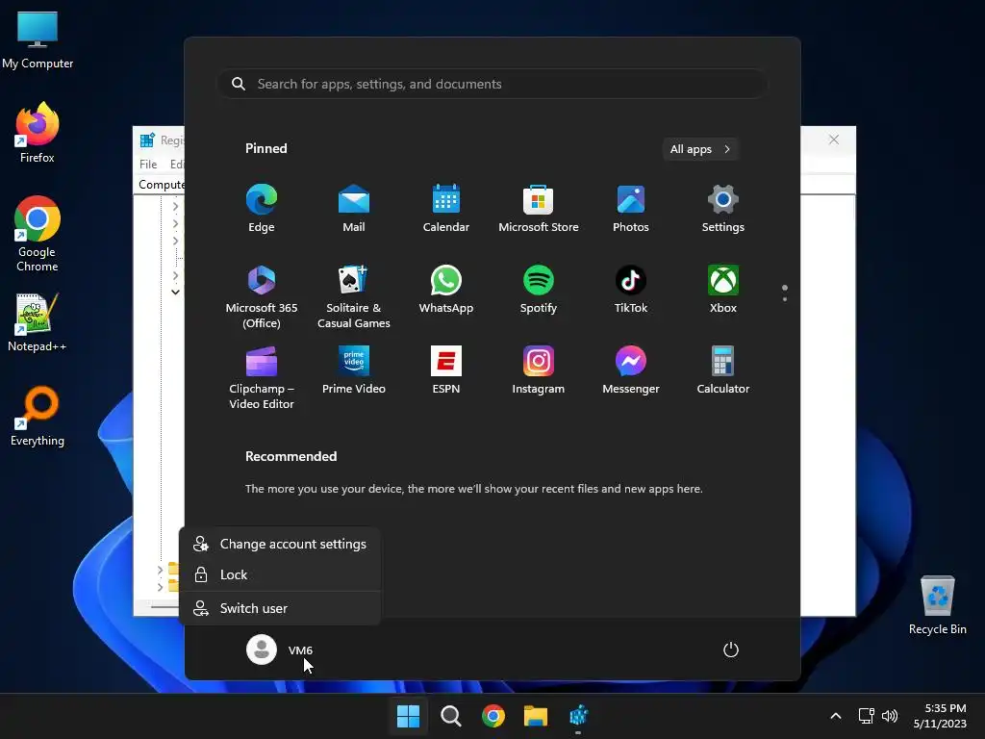
Task: Select the Recycle Bin desktop icon
Action: tap(937, 605)
